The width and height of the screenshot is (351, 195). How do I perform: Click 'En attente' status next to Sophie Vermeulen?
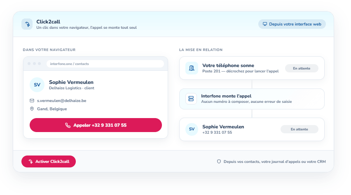(299, 129)
